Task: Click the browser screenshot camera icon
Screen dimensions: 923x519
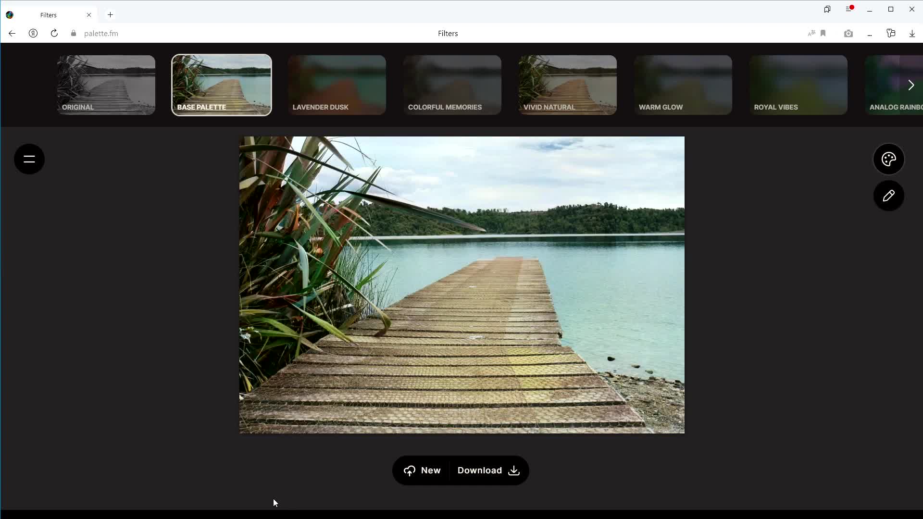Action: tap(848, 34)
